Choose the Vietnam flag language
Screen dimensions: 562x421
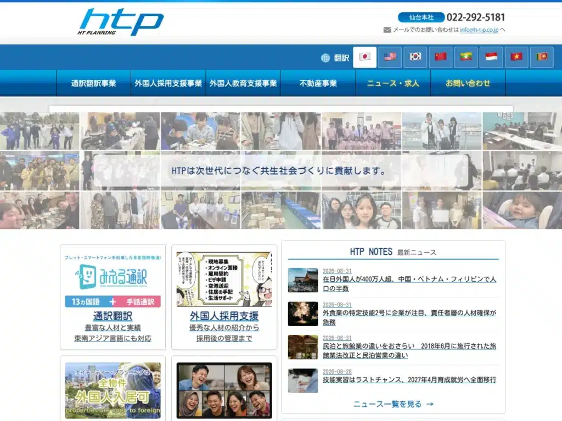516,57
